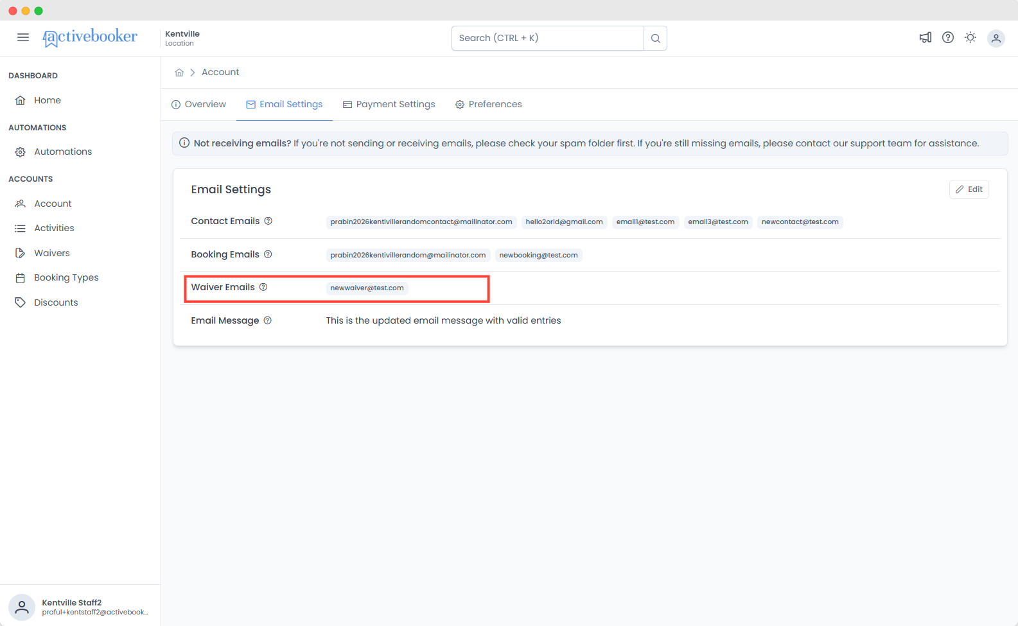
Task: Click the praful+kentstaff2 email text
Action: pyautogui.click(x=95, y=613)
